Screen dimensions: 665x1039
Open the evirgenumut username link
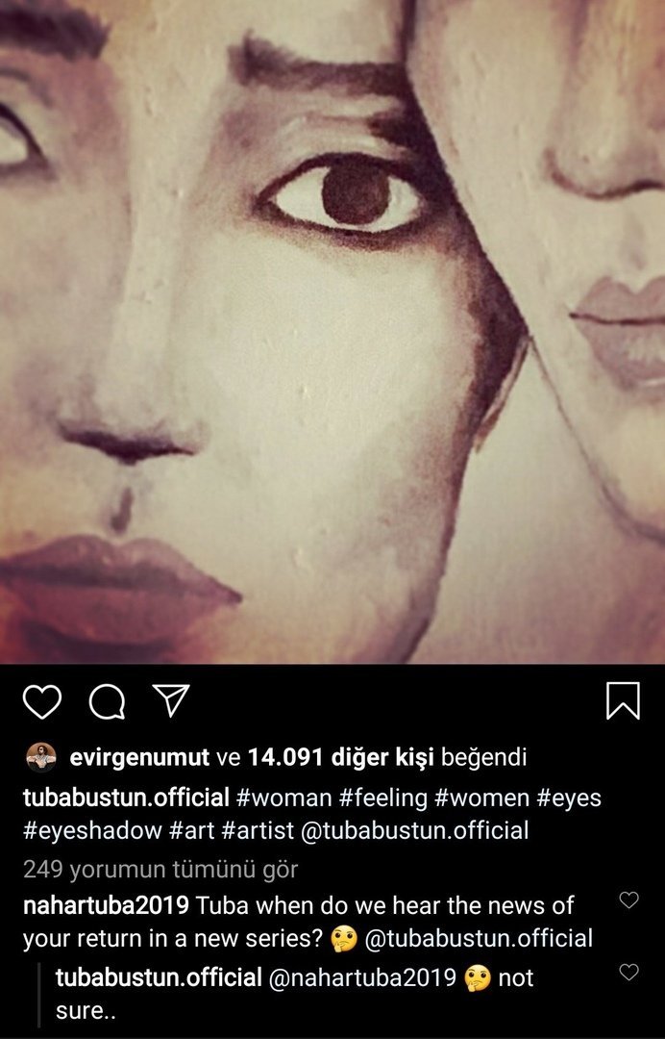[139, 757]
